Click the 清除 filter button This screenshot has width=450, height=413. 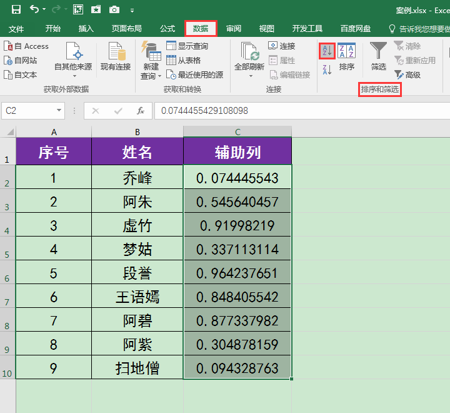(x=407, y=46)
